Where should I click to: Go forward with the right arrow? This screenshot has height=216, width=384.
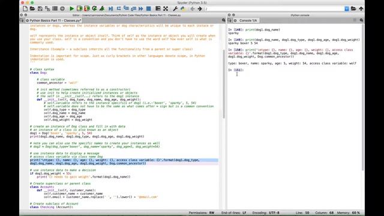click(200, 9)
